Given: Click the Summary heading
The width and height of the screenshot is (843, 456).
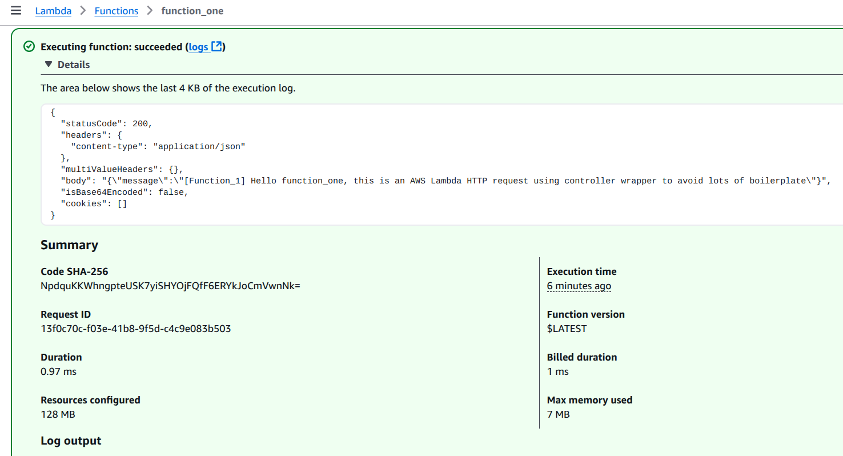Looking at the screenshot, I should pyautogui.click(x=69, y=245).
